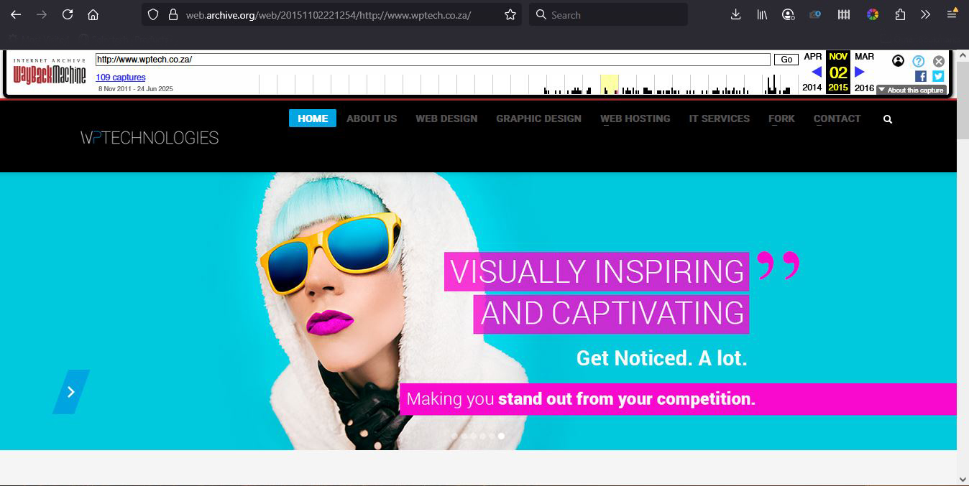Viewport: 969px width, 486px height.
Task: Open the 109 captures link
Action: (x=121, y=77)
